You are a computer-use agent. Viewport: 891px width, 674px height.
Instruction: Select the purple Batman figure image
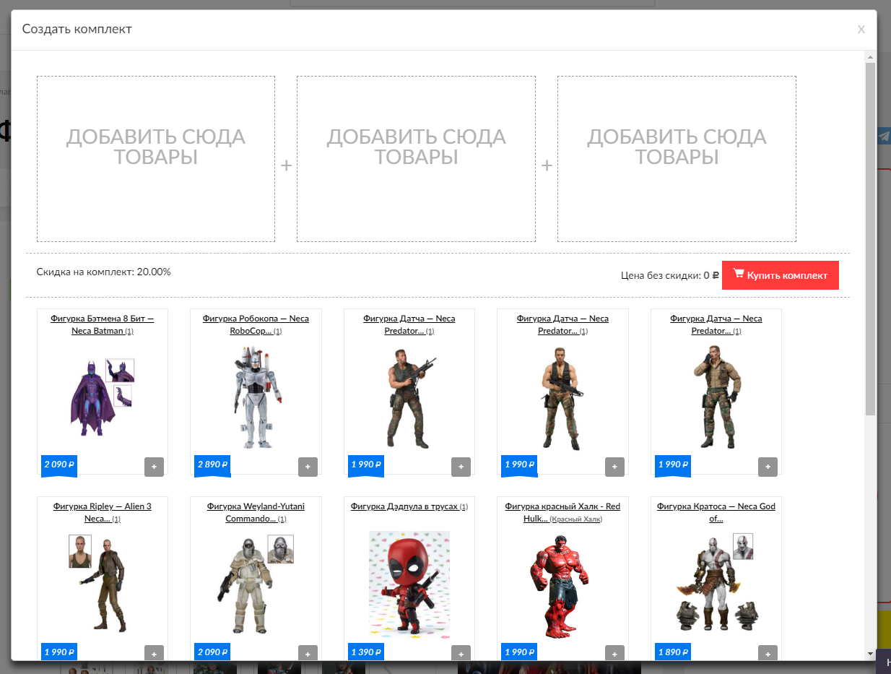coord(103,396)
